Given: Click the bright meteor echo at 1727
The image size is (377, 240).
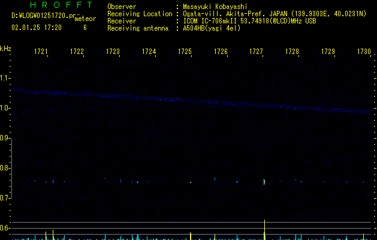Looking at the screenshot, I should pyautogui.click(x=264, y=182).
